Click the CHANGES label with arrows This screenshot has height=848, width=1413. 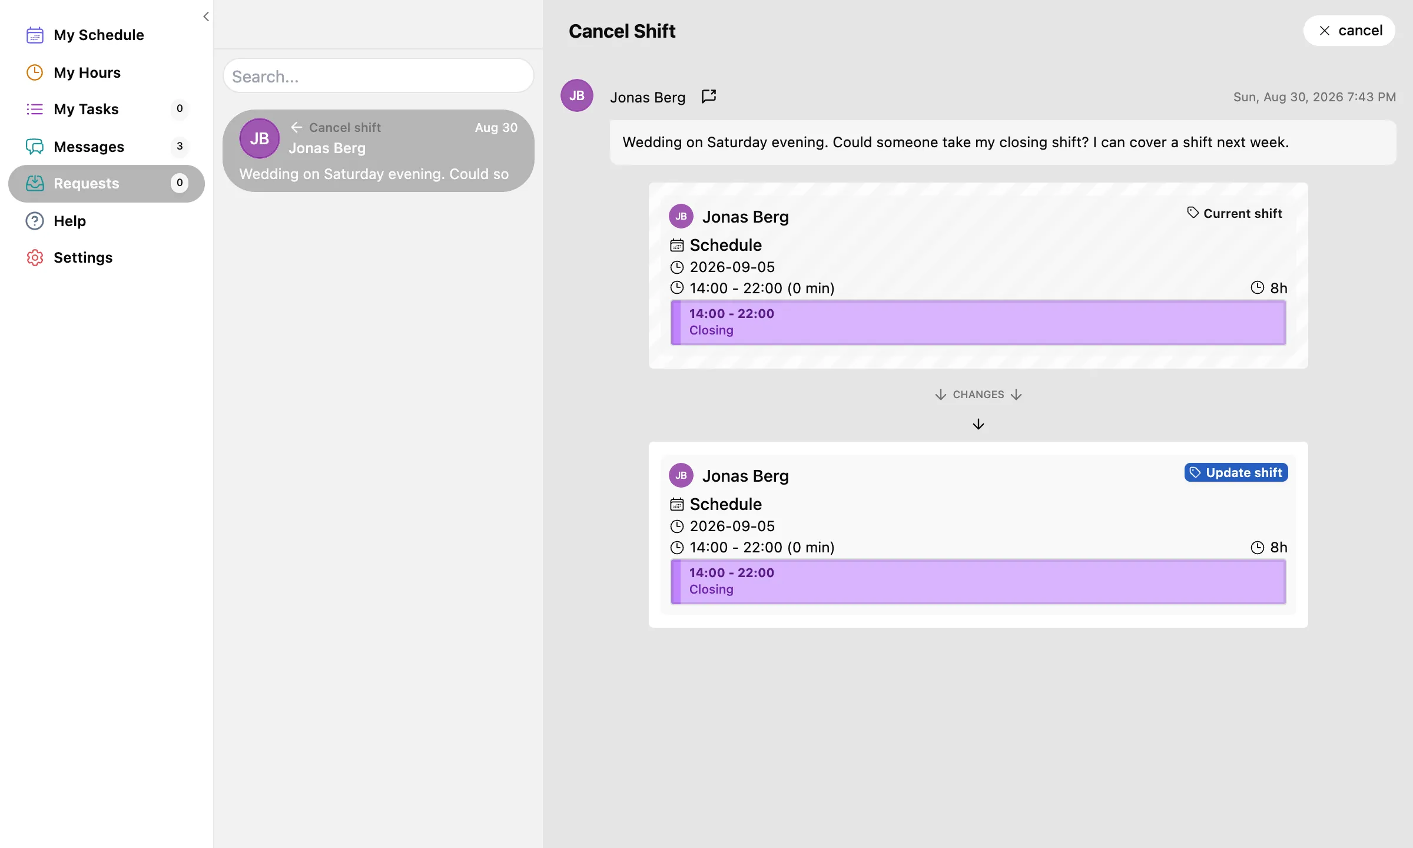[979, 395]
